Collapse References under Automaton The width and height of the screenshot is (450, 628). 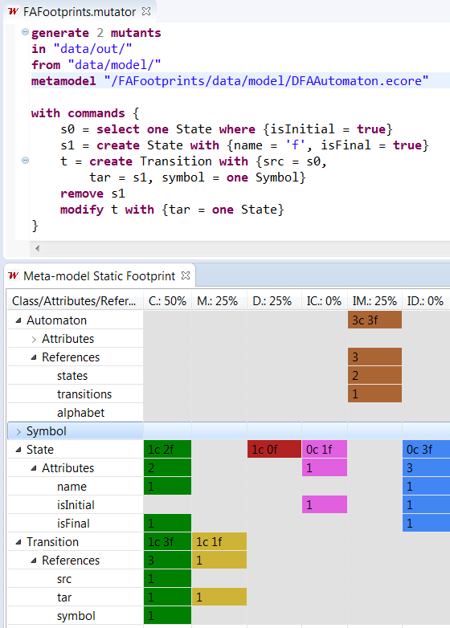click(34, 357)
